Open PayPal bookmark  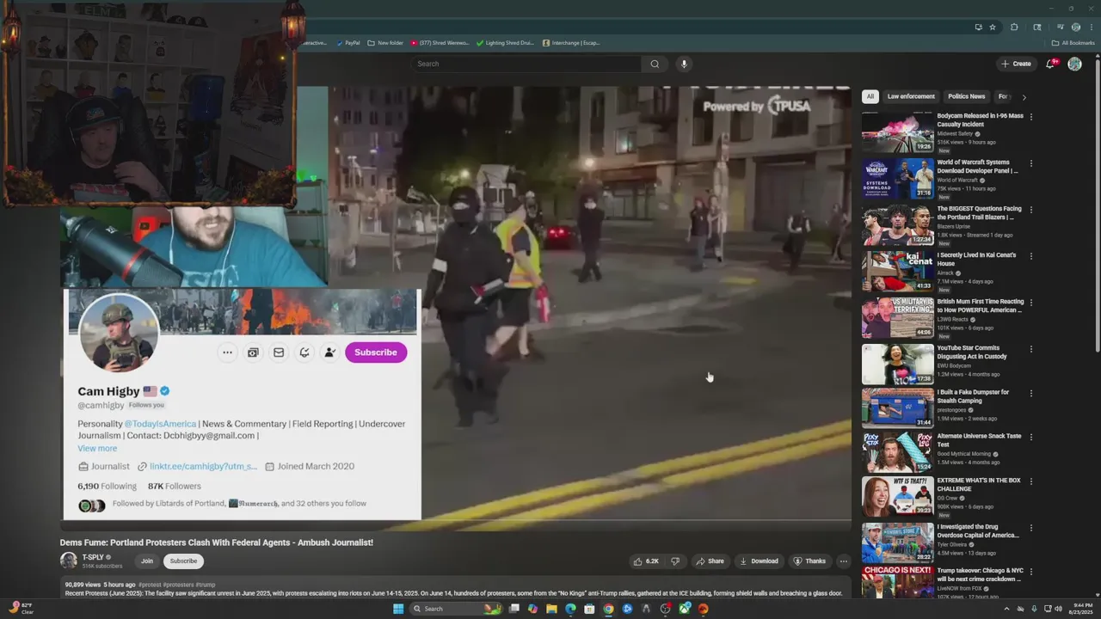348,43
